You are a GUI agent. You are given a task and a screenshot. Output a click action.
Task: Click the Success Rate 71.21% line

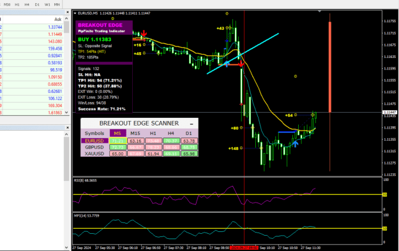pos(102,109)
